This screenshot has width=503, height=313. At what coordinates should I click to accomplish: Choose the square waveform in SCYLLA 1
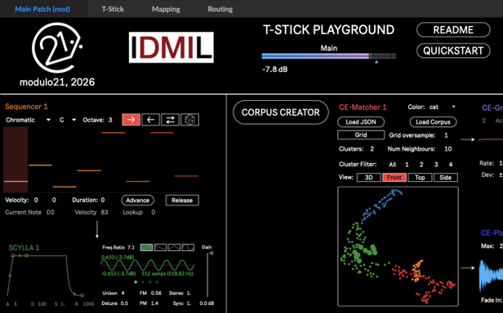click(188, 247)
